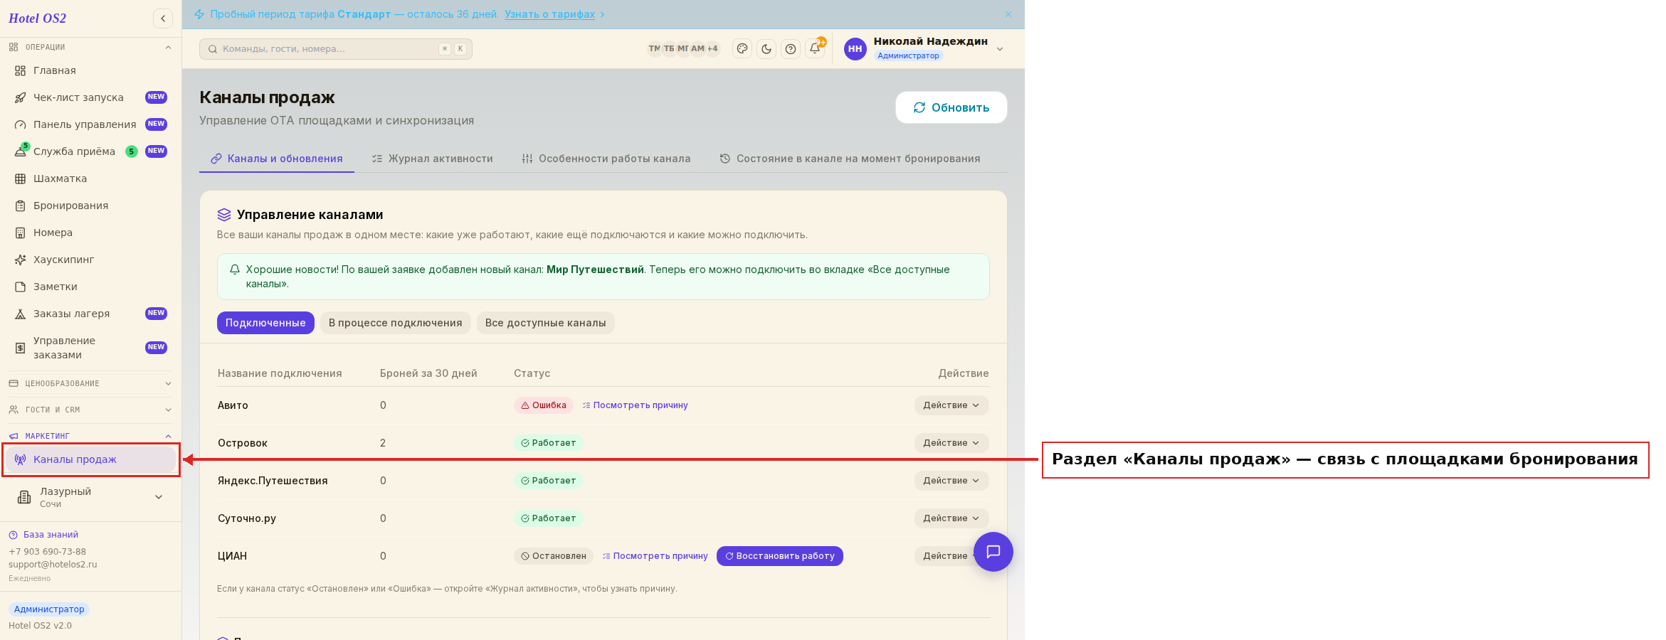
Task: Open Чек-лист запуска with the rocket icon
Action: point(90,97)
